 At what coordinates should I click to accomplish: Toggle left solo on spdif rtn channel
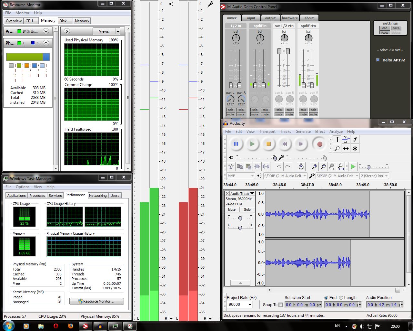tap(303, 110)
